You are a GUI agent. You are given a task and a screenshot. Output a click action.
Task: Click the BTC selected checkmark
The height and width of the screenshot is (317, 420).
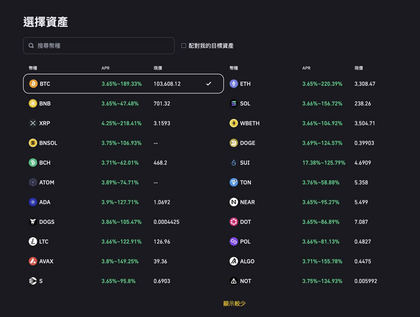pyautogui.click(x=208, y=84)
